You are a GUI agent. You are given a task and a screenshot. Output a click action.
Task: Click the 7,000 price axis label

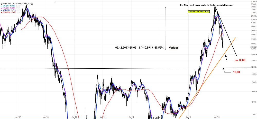click(254, 91)
